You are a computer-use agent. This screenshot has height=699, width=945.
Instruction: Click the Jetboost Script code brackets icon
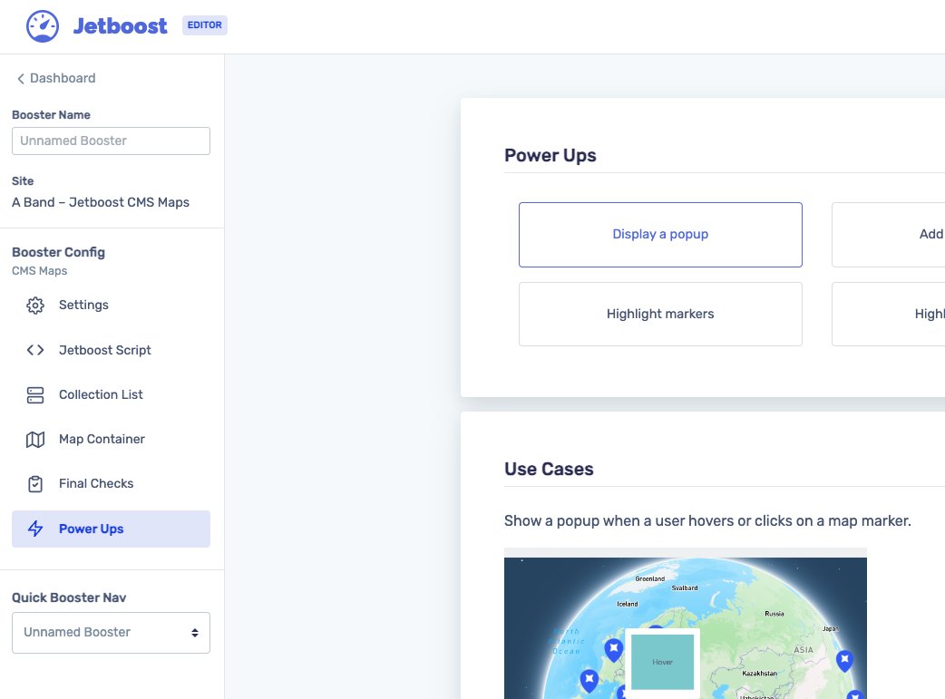pyautogui.click(x=35, y=350)
